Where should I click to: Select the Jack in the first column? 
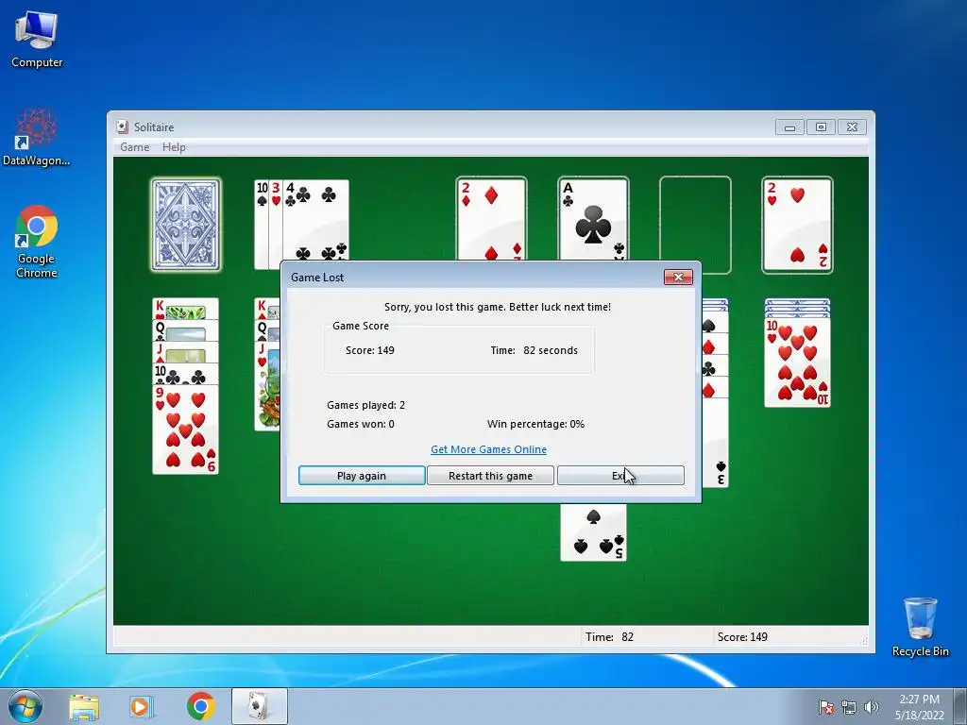point(185,352)
